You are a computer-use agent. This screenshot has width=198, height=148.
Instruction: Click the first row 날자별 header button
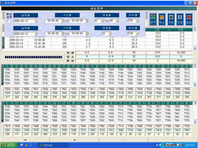(26, 15)
